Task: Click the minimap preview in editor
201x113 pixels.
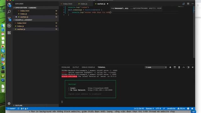Action: click(x=181, y=7)
